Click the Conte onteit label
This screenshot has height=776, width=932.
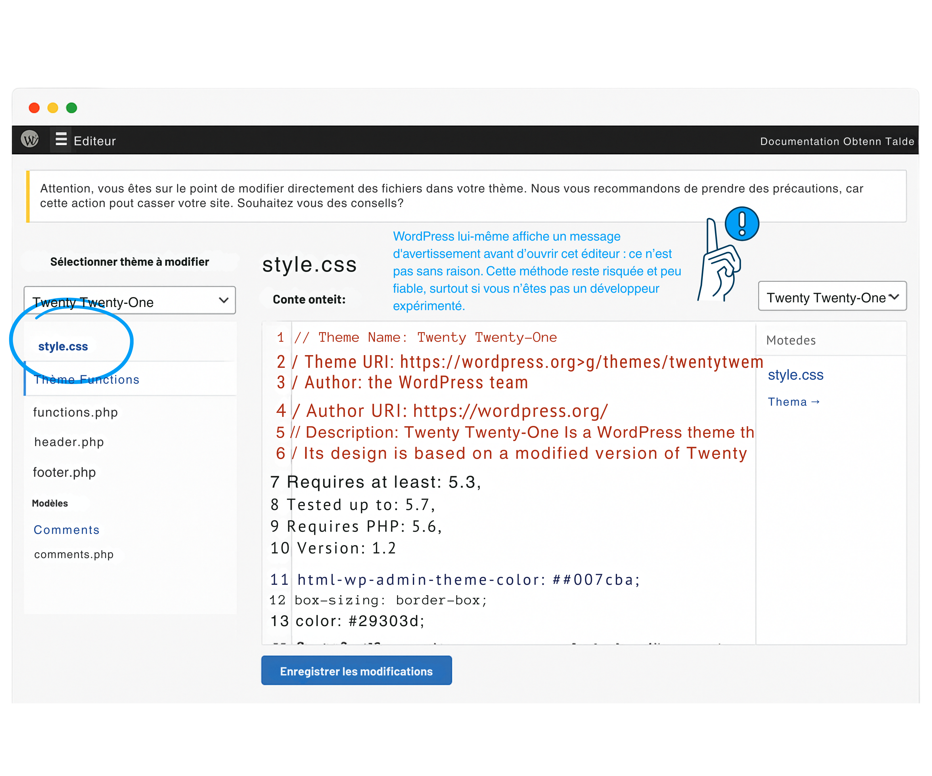click(x=309, y=300)
